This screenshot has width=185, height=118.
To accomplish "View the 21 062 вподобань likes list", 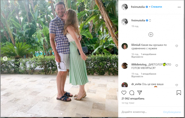I will click(x=133, y=99).
